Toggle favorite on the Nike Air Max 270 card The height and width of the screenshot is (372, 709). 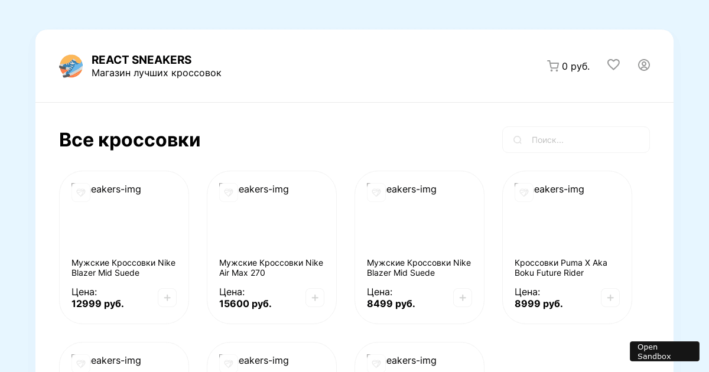tap(229, 192)
